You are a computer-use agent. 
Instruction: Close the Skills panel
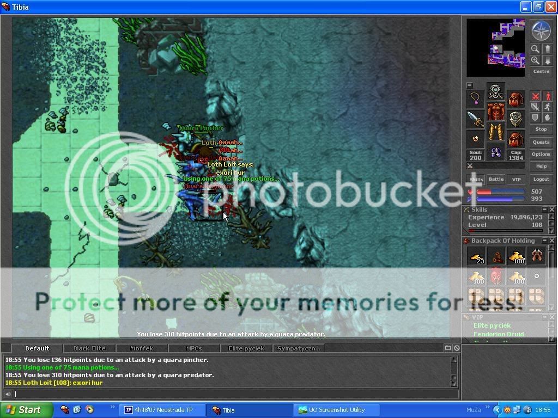[x=551, y=210]
